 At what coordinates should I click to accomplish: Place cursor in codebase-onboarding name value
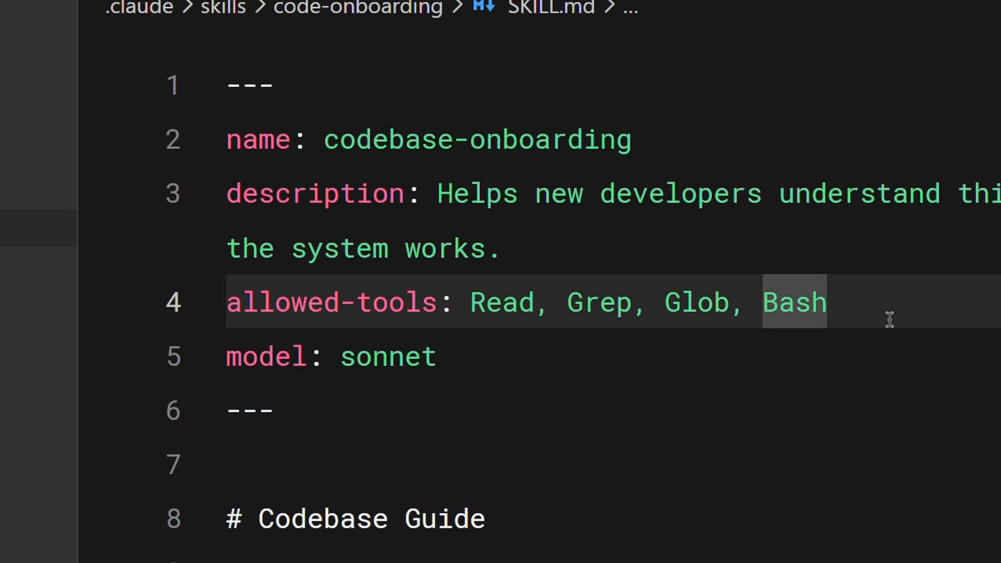tap(477, 140)
